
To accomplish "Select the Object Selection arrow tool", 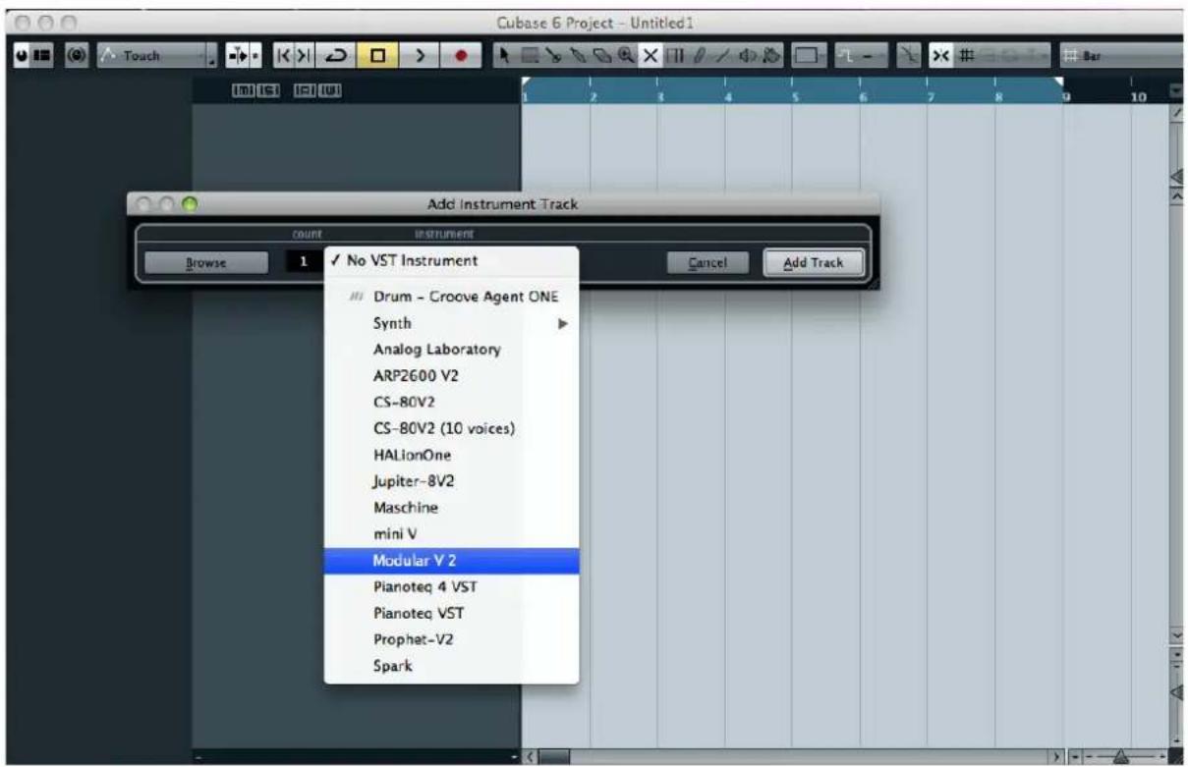I will tap(503, 55).
